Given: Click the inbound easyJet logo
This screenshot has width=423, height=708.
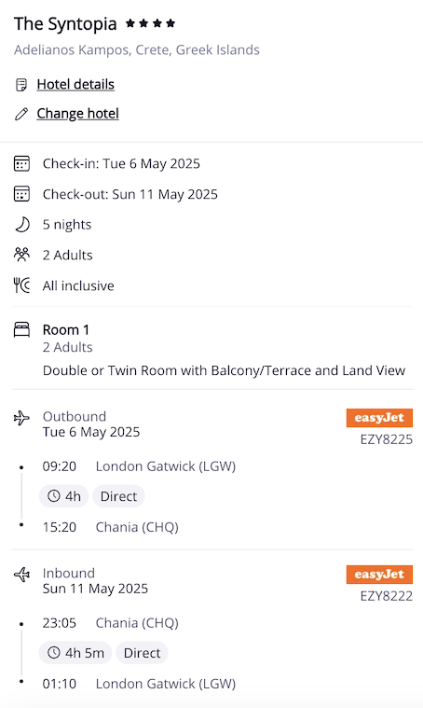Looking at the screenshot, I should (x=379, y=575).
